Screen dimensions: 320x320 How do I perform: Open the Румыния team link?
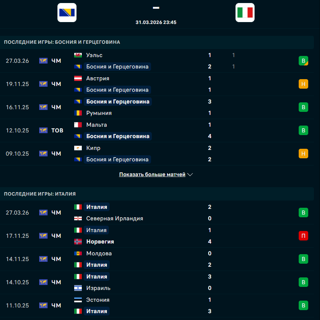(99, 113)
